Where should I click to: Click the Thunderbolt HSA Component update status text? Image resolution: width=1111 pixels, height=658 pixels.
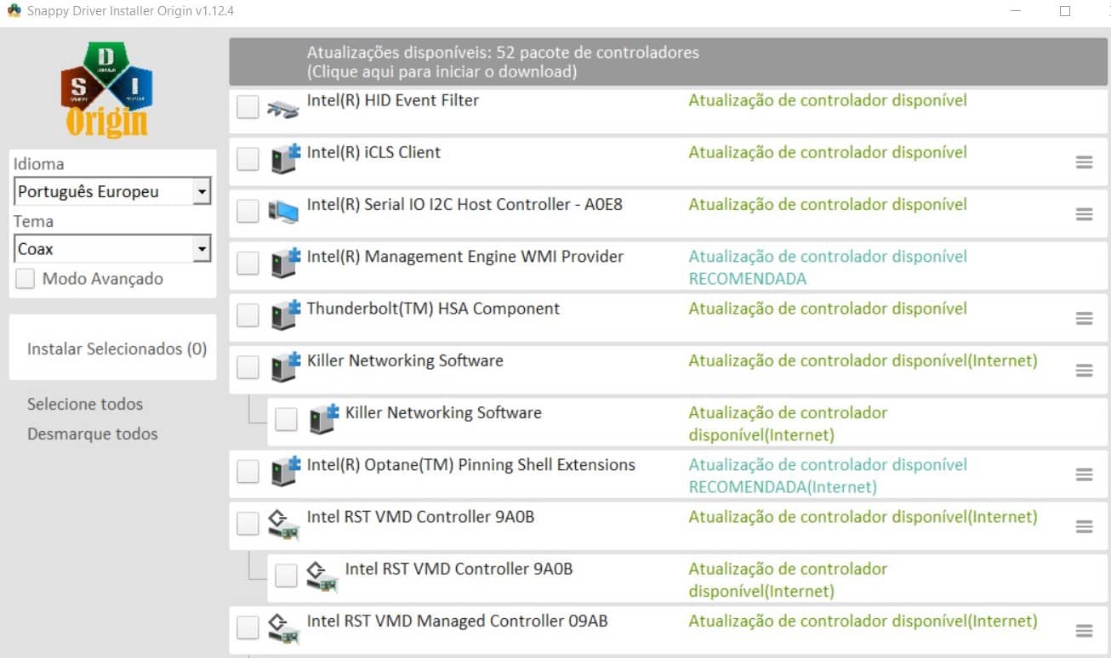point(828,309)
